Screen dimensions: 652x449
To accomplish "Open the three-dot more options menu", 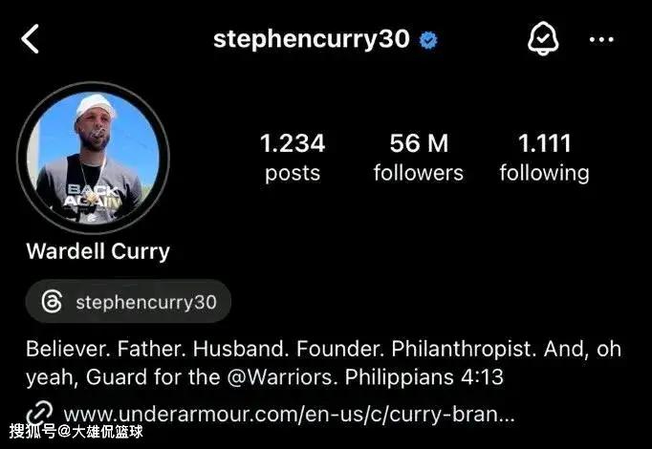I will [x=601, y=39].
